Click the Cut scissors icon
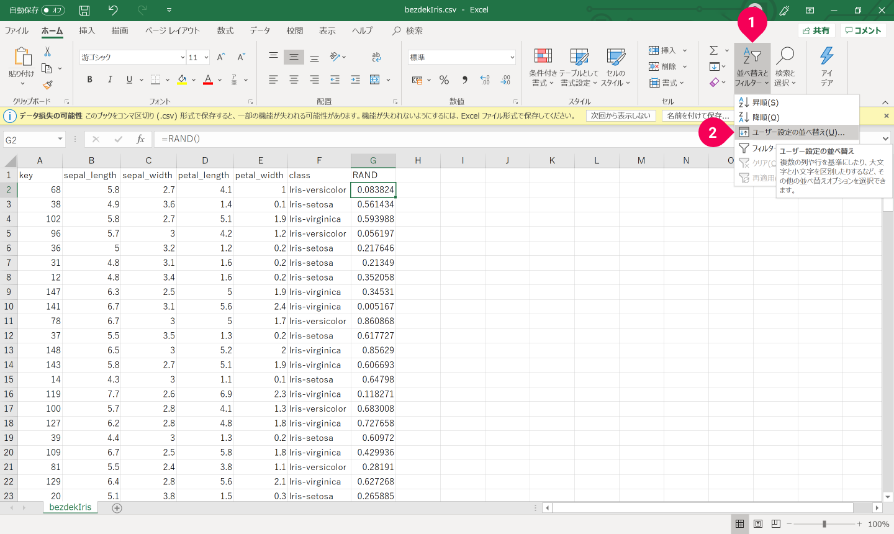894x534 pixels. 47,52
